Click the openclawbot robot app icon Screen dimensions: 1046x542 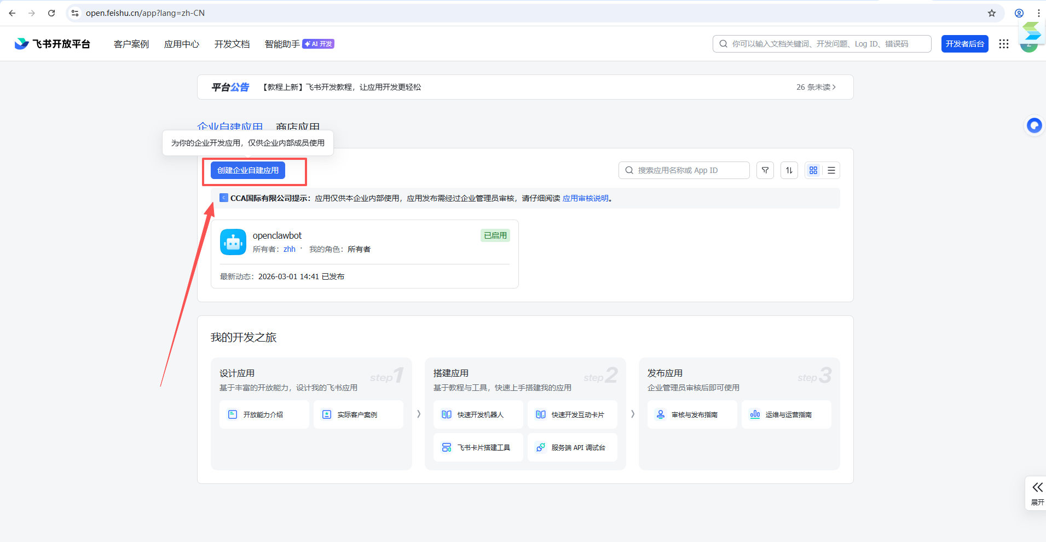pyautogui.click(x=233, y=242)
